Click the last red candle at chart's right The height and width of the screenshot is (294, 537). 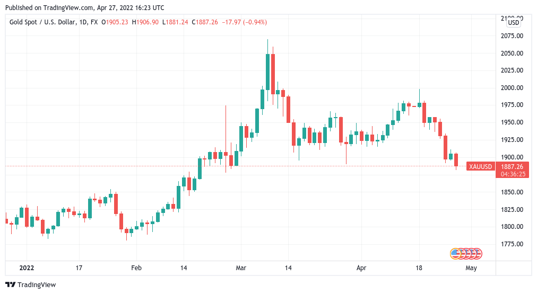(x=456, y=160)
